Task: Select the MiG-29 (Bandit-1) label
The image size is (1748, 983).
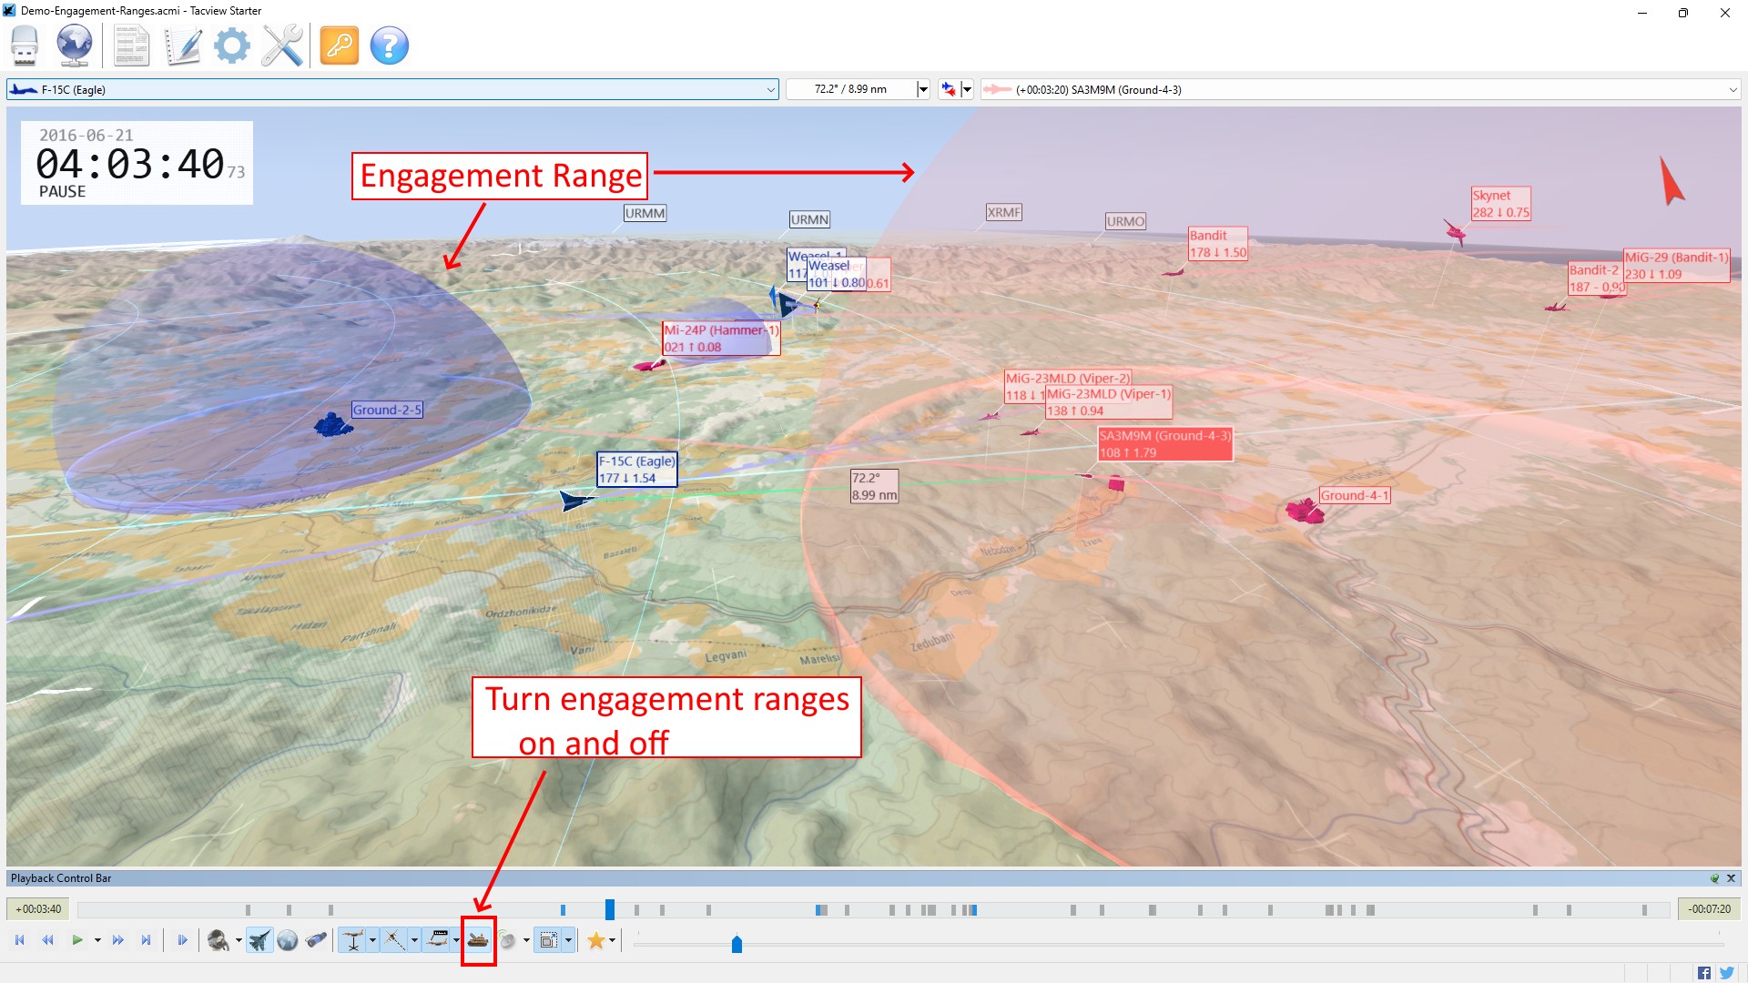Action: click(1677, 266)
